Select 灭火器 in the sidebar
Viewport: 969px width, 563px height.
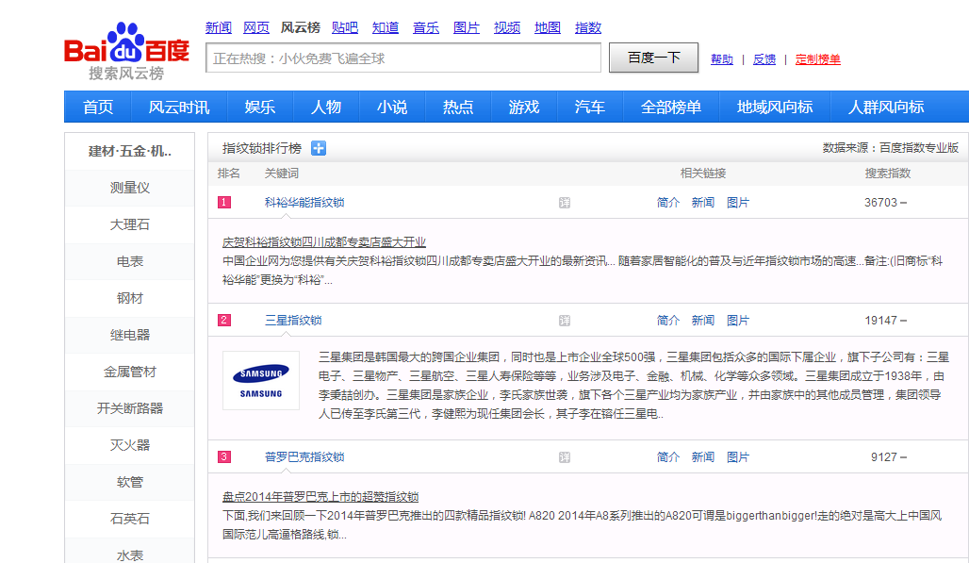[130, 445]
